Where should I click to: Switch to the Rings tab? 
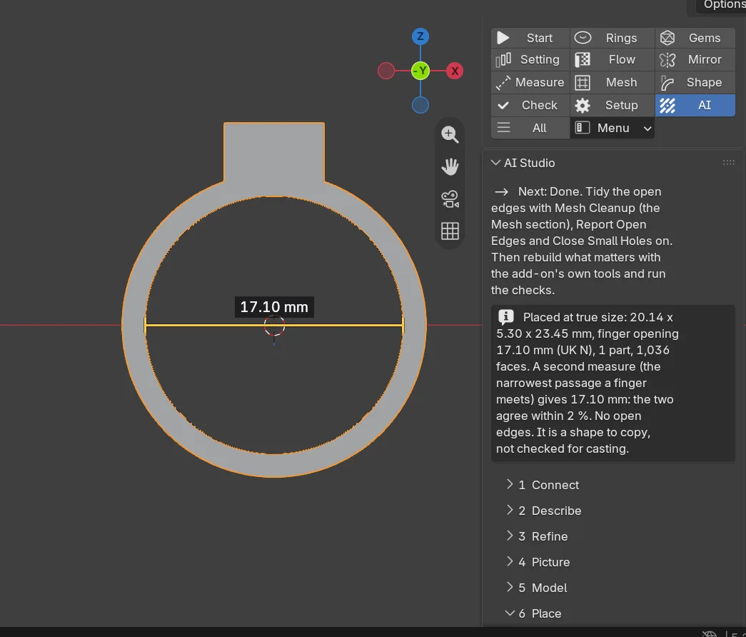613,38
